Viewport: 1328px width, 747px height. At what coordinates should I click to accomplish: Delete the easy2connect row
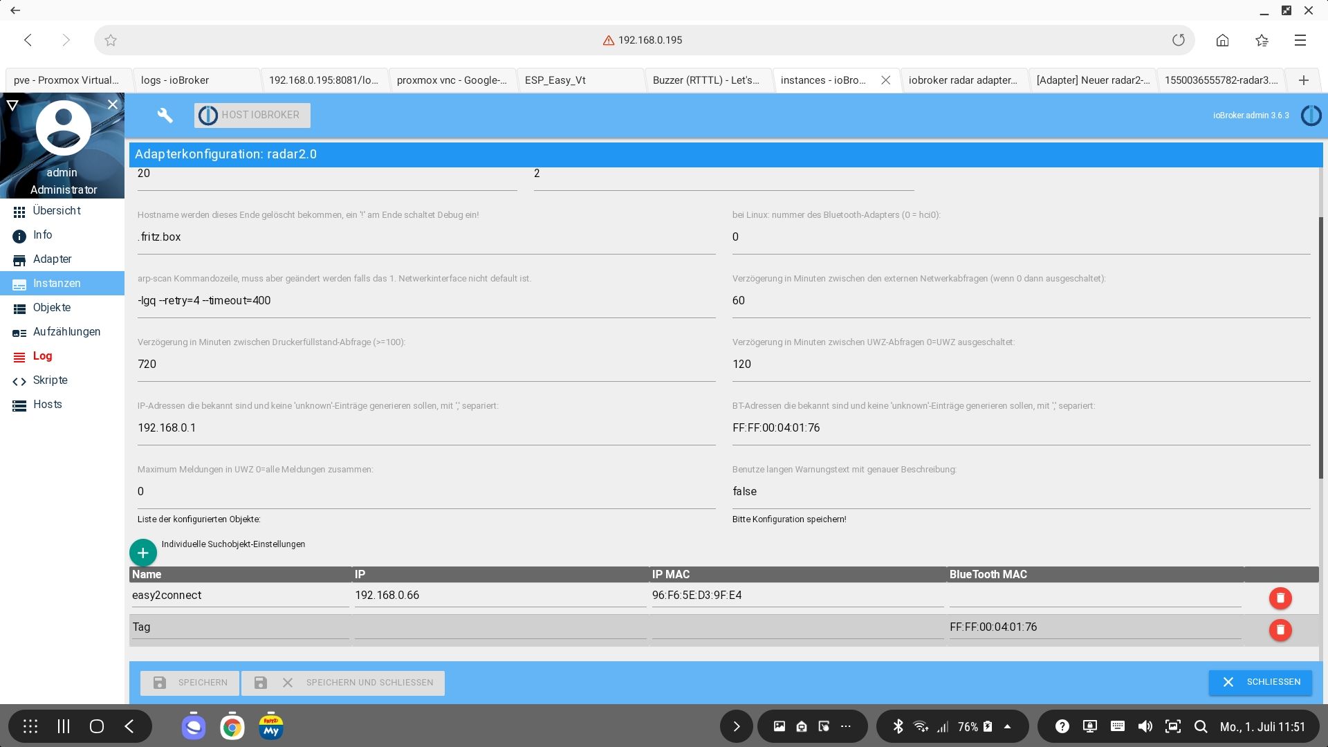[x=1280, y=598]
